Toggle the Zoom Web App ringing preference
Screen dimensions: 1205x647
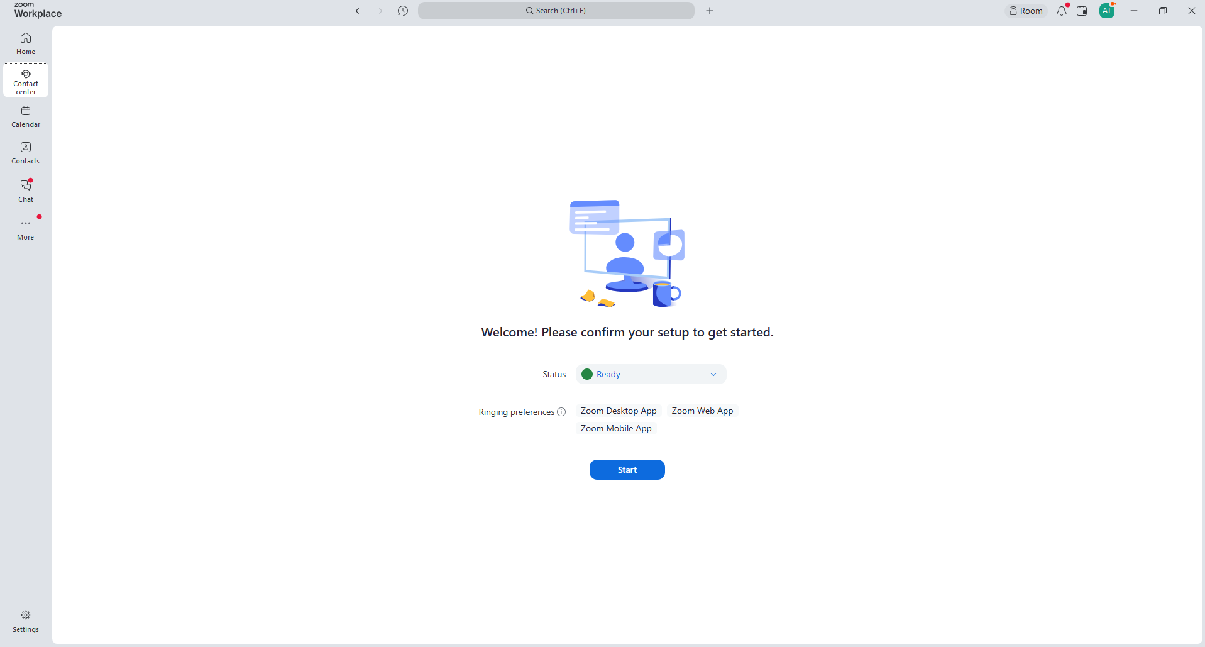tap(702, 411)
